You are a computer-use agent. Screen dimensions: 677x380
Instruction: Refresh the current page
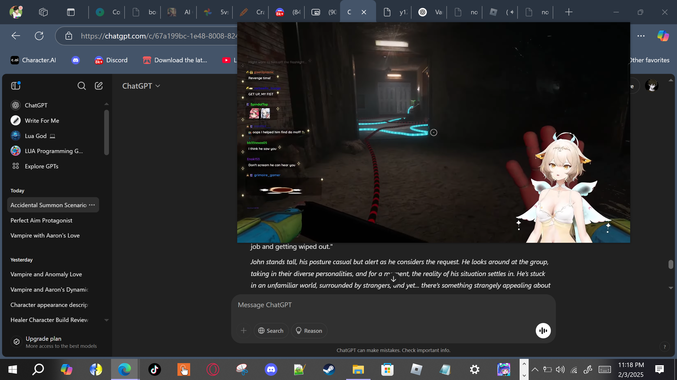click(39, 36)
